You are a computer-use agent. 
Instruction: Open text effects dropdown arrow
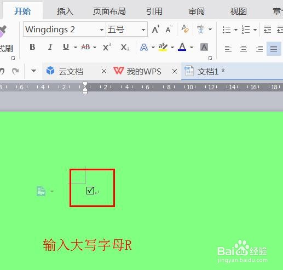[x=153, y=47]
